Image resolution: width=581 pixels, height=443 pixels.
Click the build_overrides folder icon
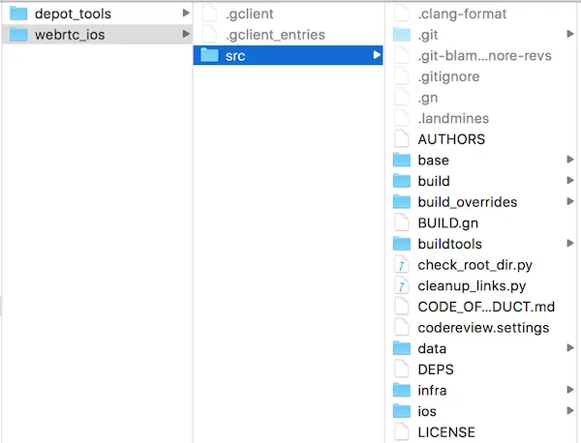[x=402, y=202]
